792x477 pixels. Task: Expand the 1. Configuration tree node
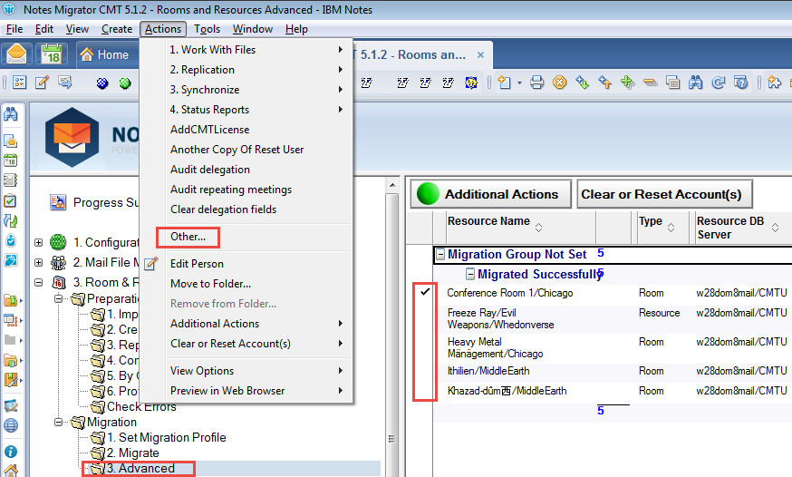click(38, 242)
